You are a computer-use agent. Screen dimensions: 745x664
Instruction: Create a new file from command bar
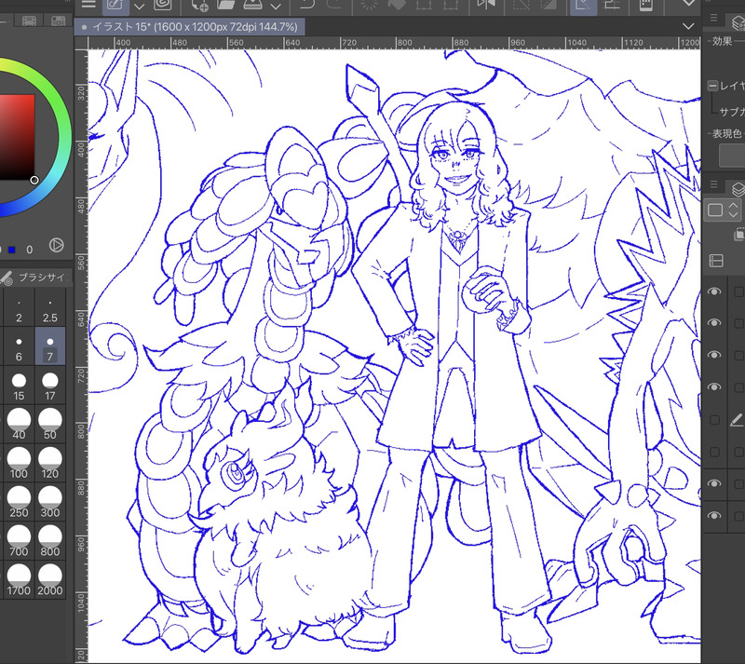click(199, 5)
